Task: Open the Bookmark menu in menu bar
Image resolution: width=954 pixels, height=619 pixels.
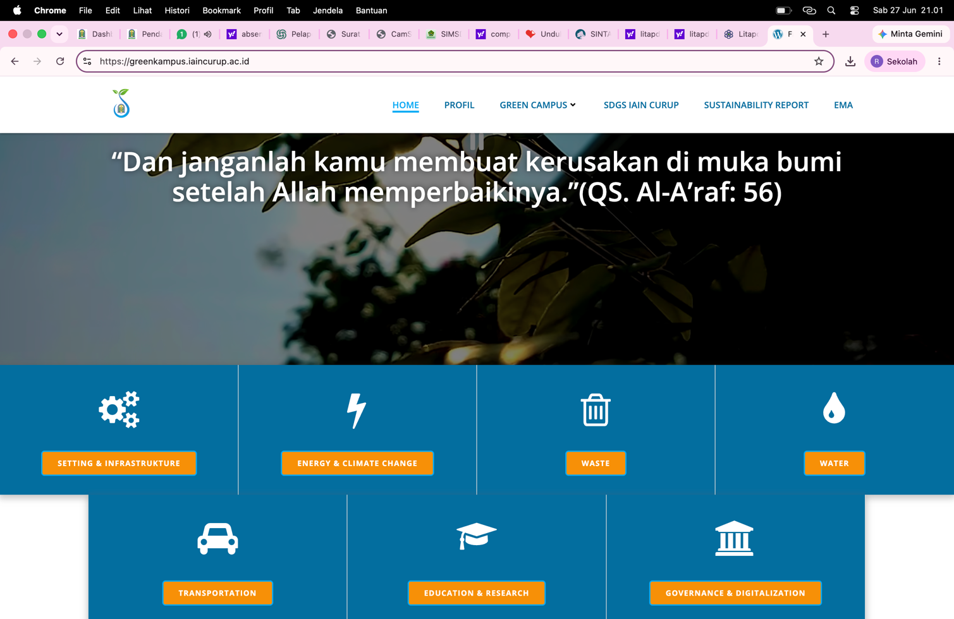Action: pos(221,10)
